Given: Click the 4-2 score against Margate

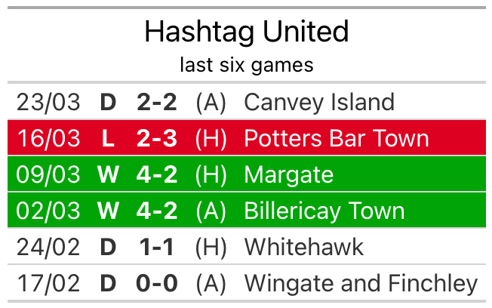Looking at the screenshot, I should 157,174.
